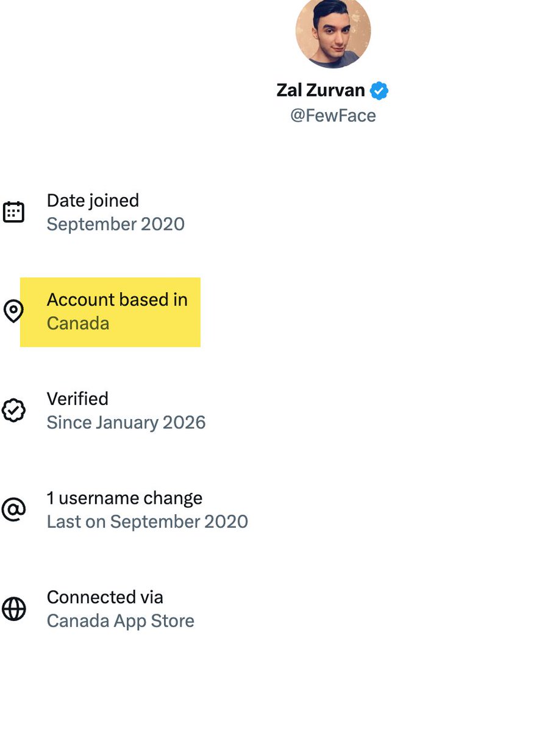Select the Date joined label
The image size is (545, 732).
93,200
